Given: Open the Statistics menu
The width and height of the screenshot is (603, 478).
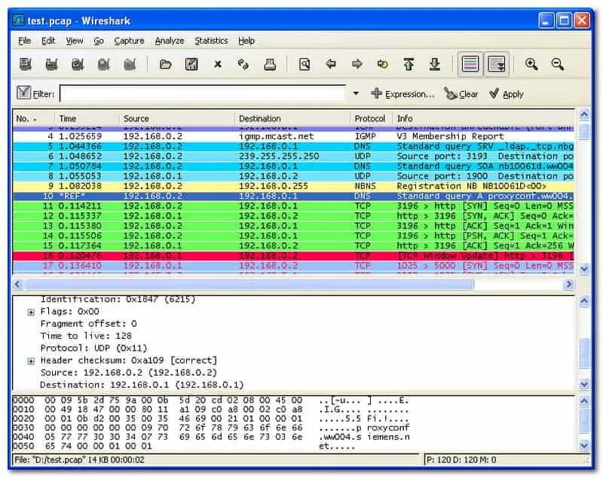Looking at the screenshot, I should (211, 41).
